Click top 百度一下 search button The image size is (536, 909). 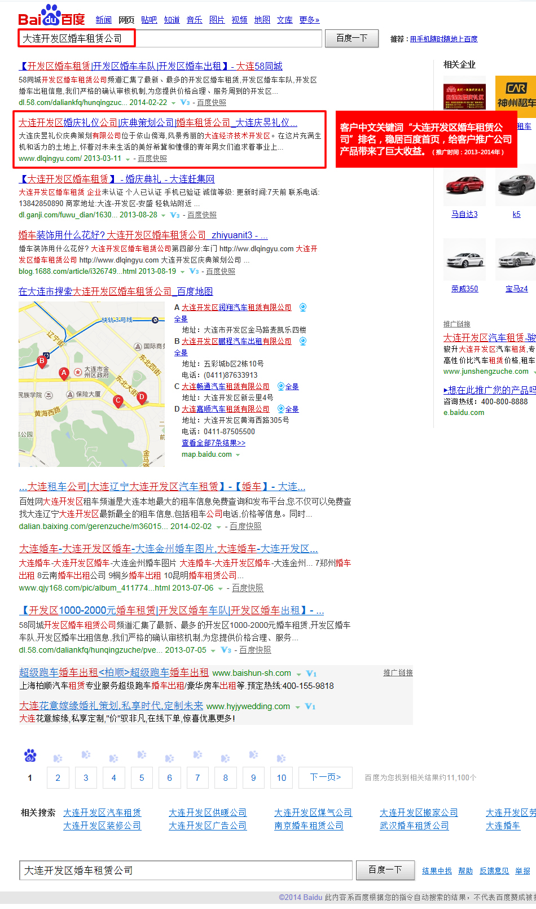352,38
